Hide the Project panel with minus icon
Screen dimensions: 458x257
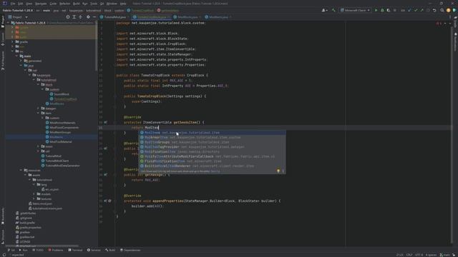(94, 17)
